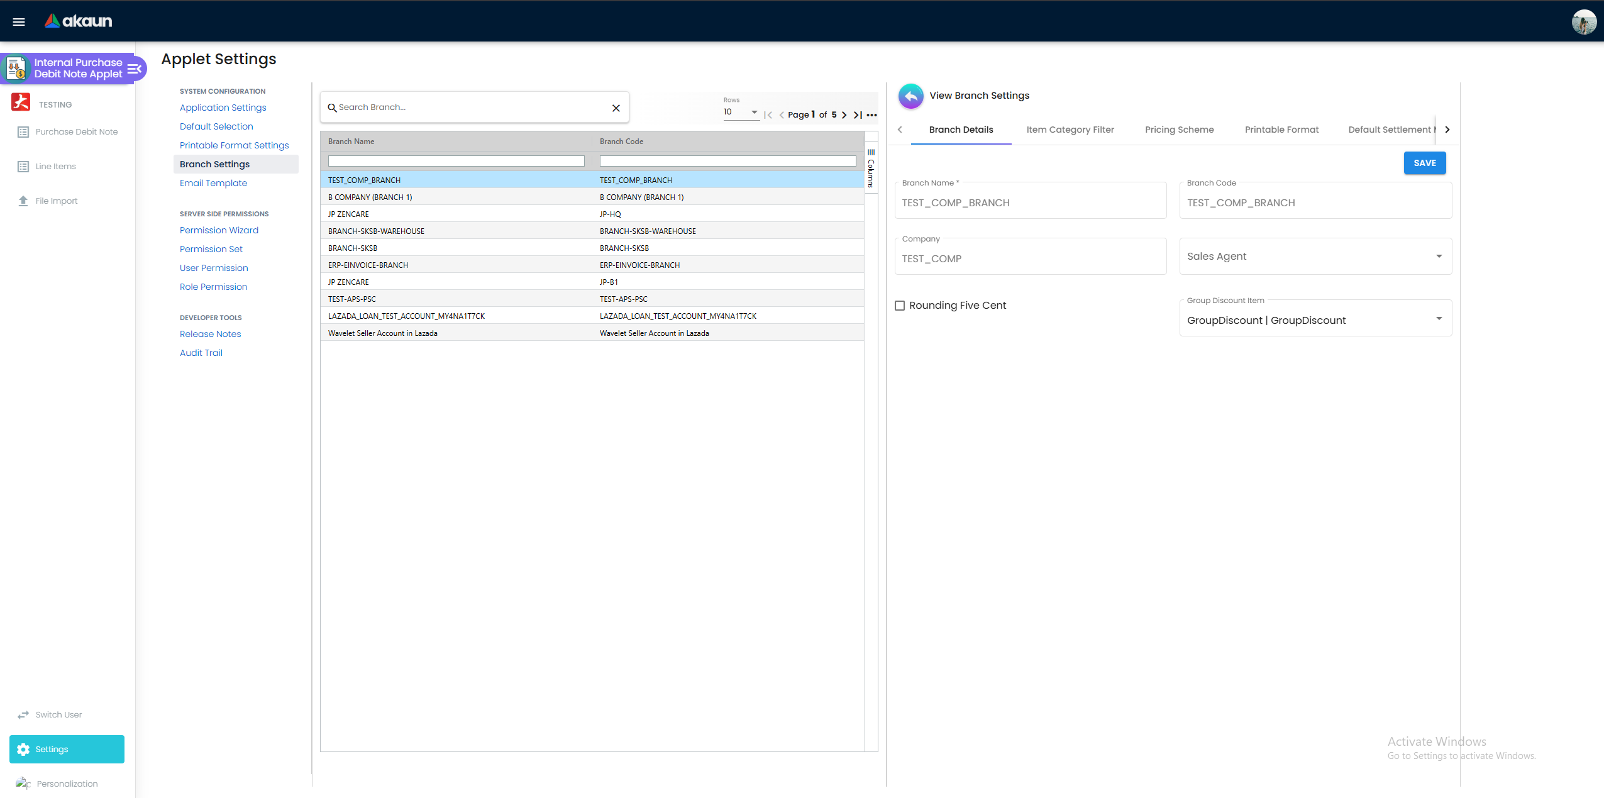Open Permission Set link
The height and width of the screenshot is (798, 1604).
point(211,249)
